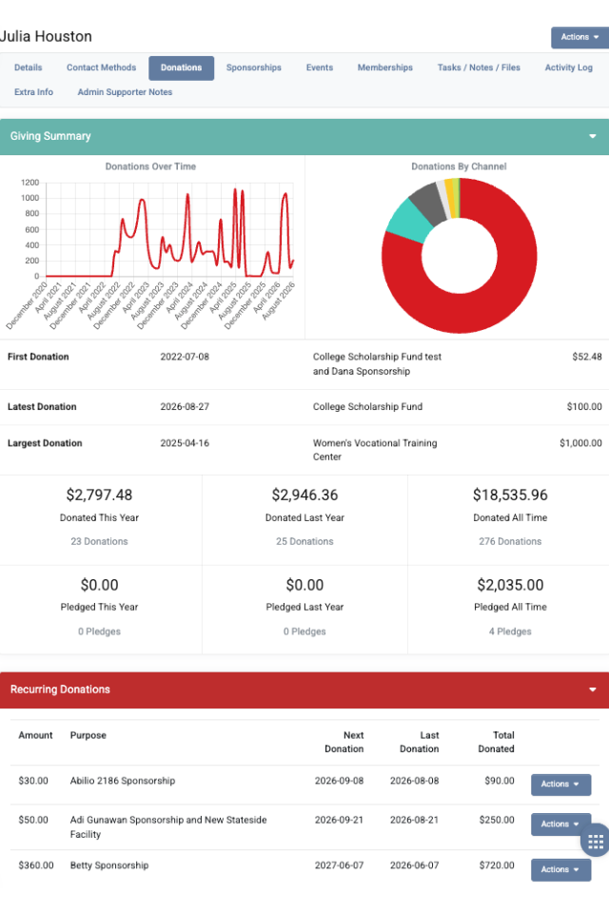Click the Latest Donation date 2026-08-27
Screen dimensions: 609x913
pyautogui.click(x=185, y=407)
